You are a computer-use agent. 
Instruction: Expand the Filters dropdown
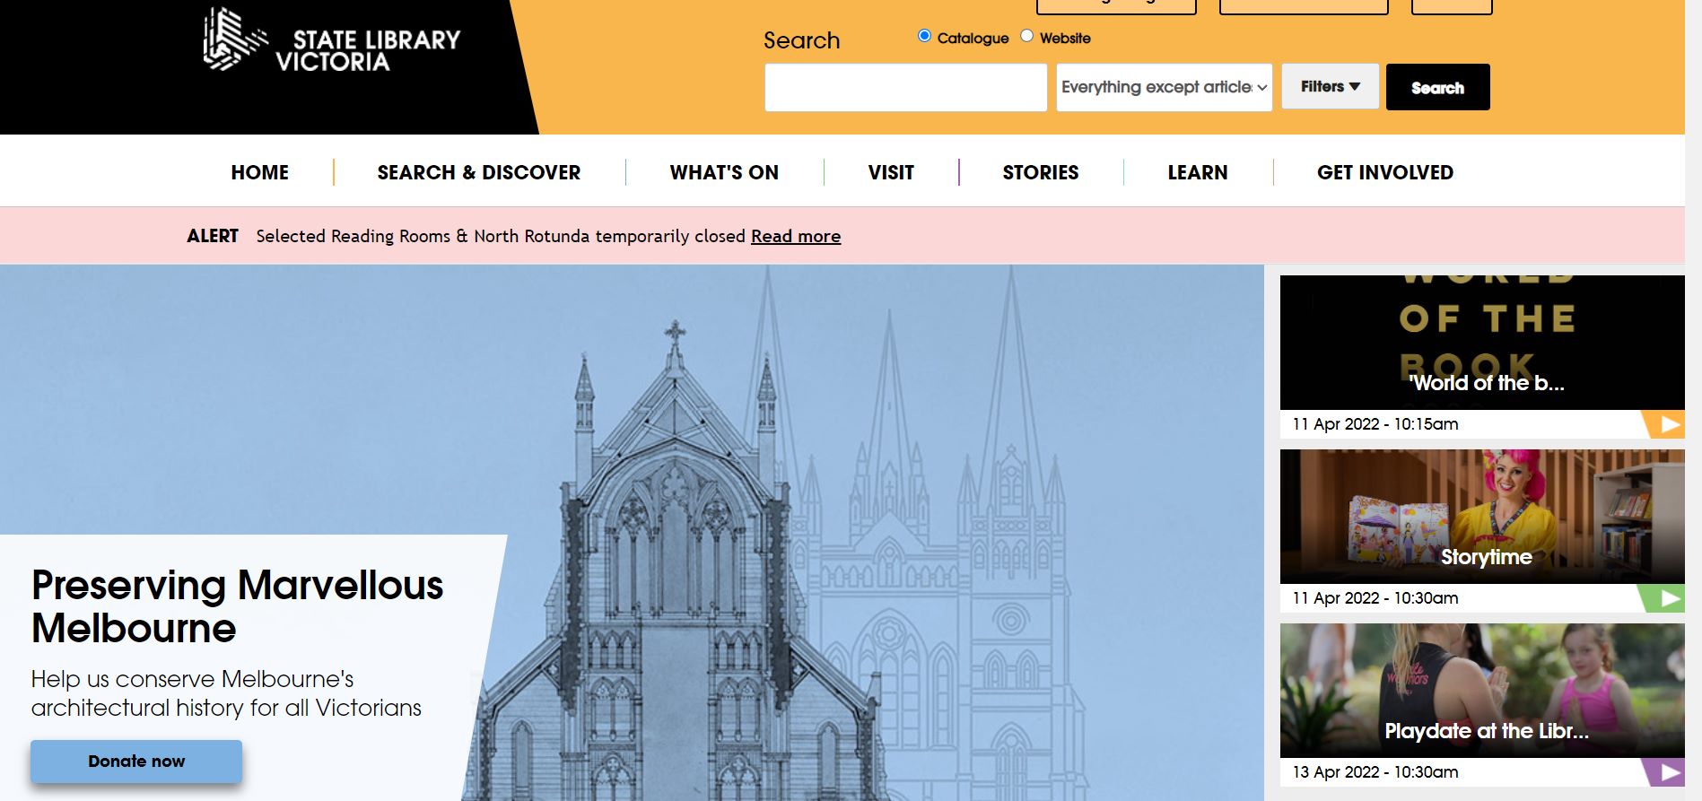pos(1330,86)
